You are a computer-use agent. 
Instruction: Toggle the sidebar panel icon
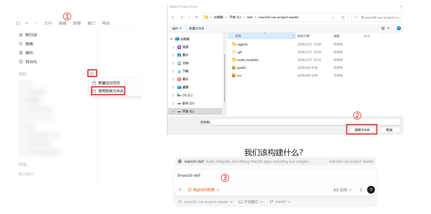pos(18,23)
